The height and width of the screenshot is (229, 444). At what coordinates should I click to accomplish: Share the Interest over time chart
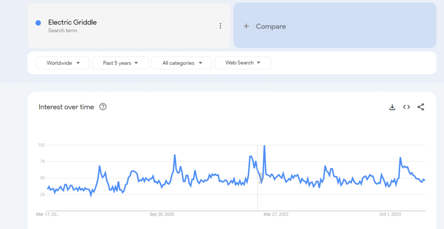click(421, 107)
